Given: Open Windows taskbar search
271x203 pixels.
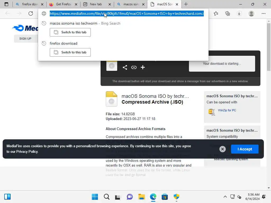Looking at the screenshot, I should click(x=107, y=197).
